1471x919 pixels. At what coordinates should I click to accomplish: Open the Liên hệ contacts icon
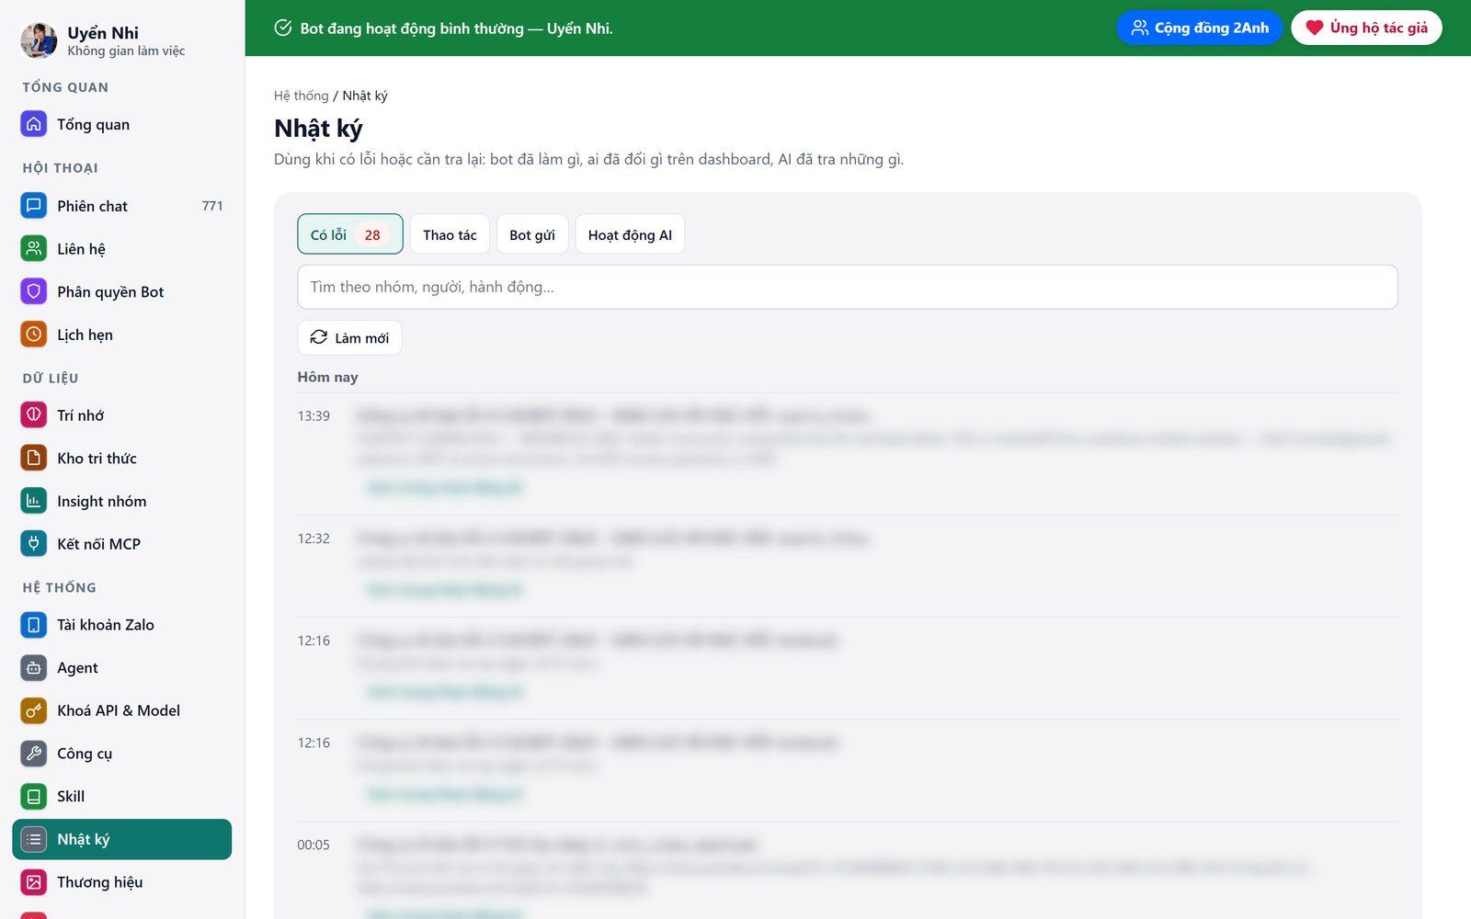point(34,249)
